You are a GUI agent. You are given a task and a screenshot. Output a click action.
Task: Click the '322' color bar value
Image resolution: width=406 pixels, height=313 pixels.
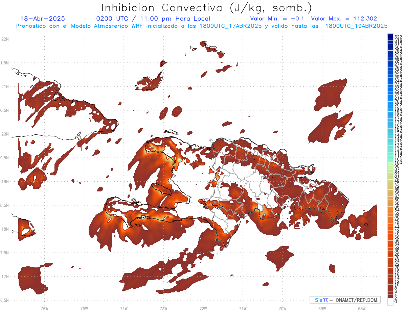pyautogui.click(x=398, y=37)
